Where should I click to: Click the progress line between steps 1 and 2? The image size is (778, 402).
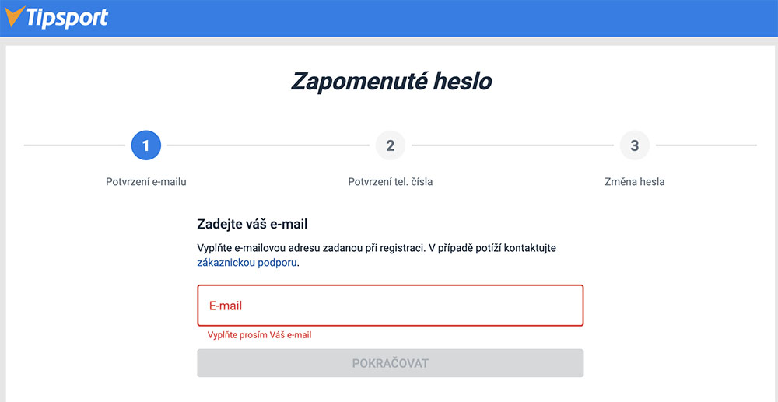[x=268, y=145]
